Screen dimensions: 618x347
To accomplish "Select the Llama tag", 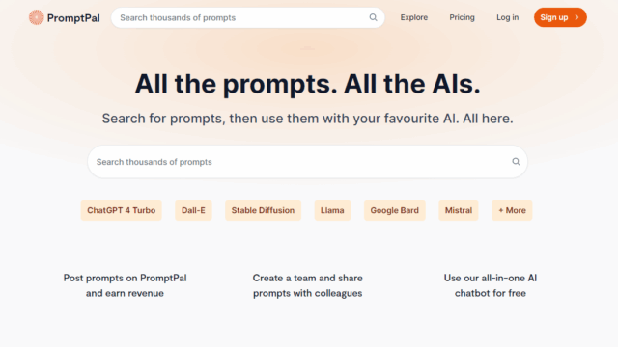I will (332, 210).
